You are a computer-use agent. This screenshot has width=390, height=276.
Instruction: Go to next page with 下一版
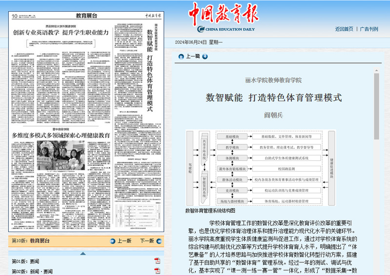[x=147, y=241]
